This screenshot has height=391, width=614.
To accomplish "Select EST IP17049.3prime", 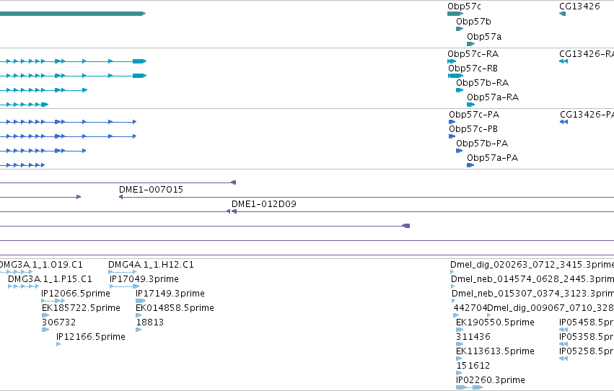I will tap(144, 279).
